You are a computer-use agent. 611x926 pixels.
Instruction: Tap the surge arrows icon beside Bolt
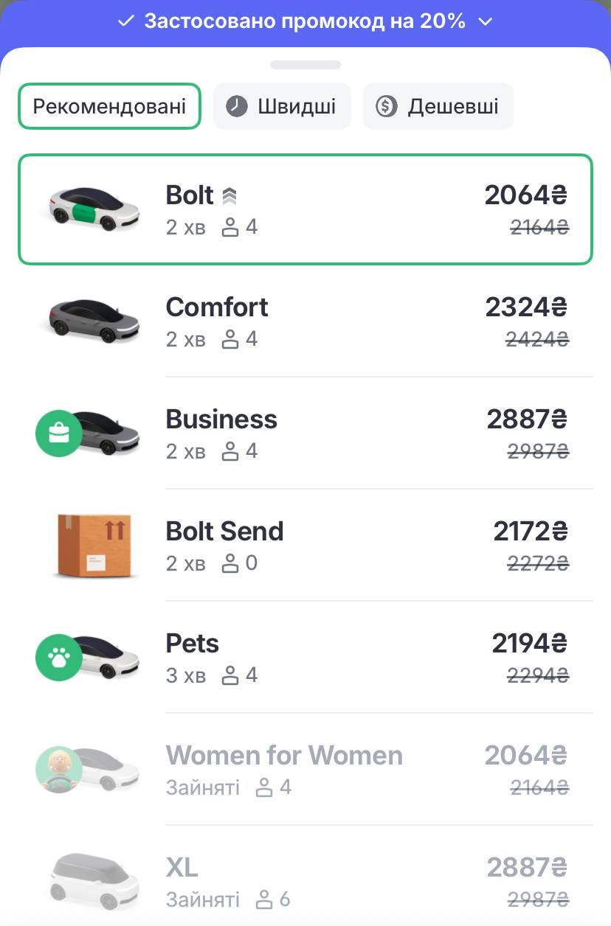pyautogui.click(x=229, y=196)
